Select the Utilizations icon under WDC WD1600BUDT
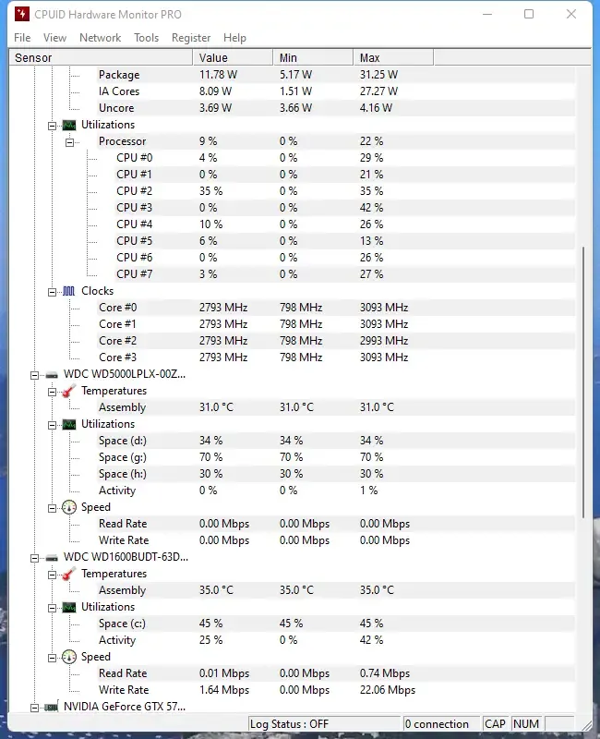Image resolution: width=600 pixels, height=739 pixels. pyautogui.click(x=69, y=607)
